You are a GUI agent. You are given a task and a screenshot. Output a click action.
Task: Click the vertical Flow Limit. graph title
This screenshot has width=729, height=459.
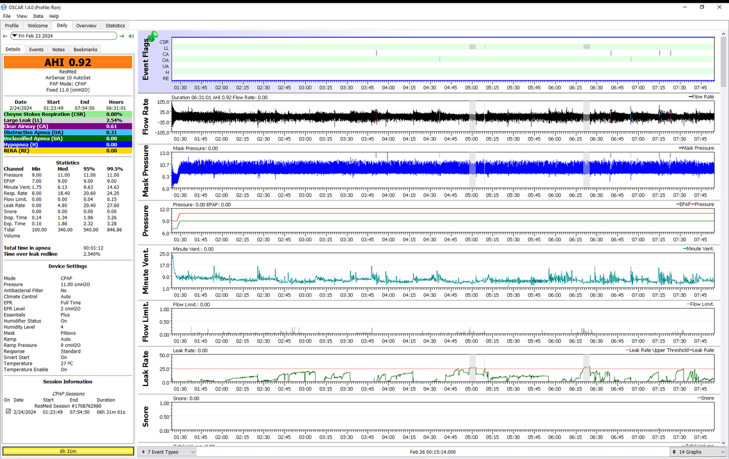point(146,321)
